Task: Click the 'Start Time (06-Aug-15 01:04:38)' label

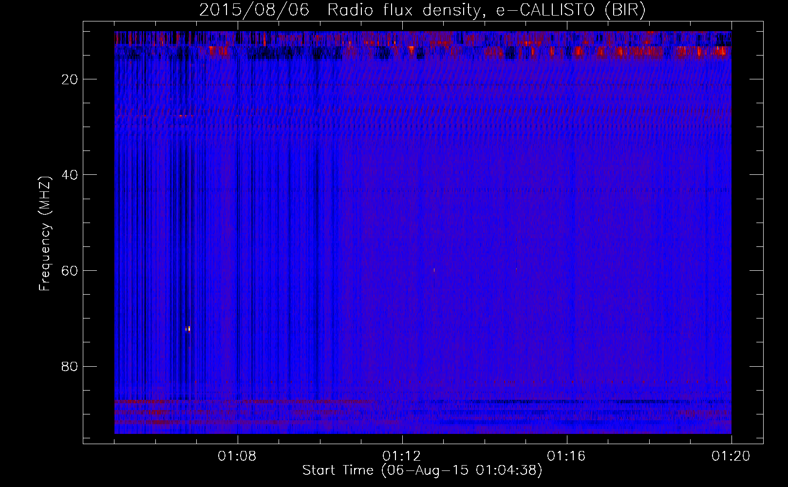Action: (422, 470)
